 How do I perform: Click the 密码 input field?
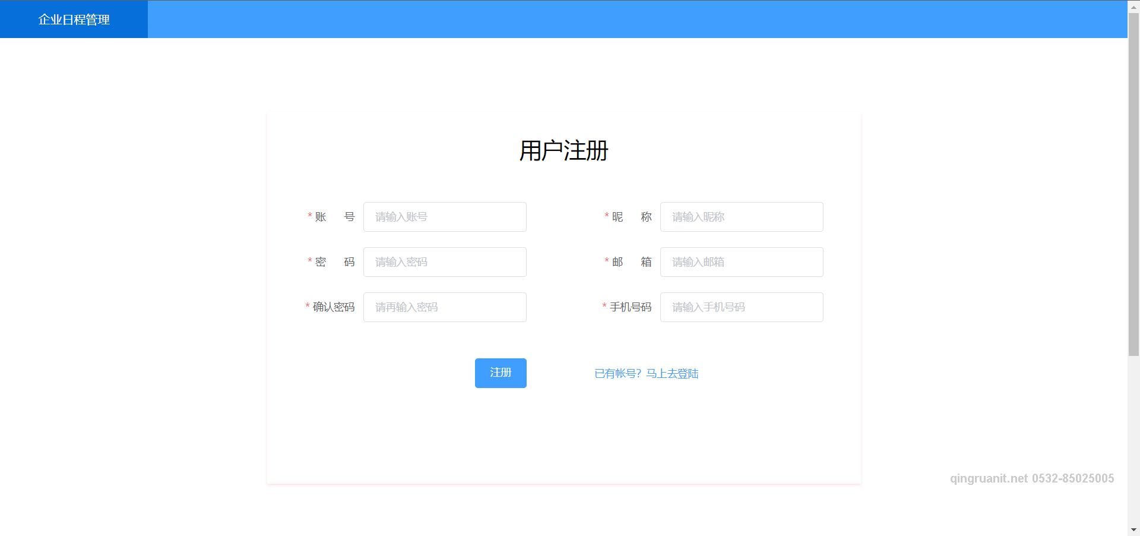[x=445, y=261]
